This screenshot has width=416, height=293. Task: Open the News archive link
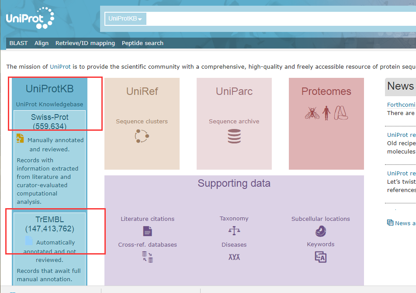[x=405, y=223]
